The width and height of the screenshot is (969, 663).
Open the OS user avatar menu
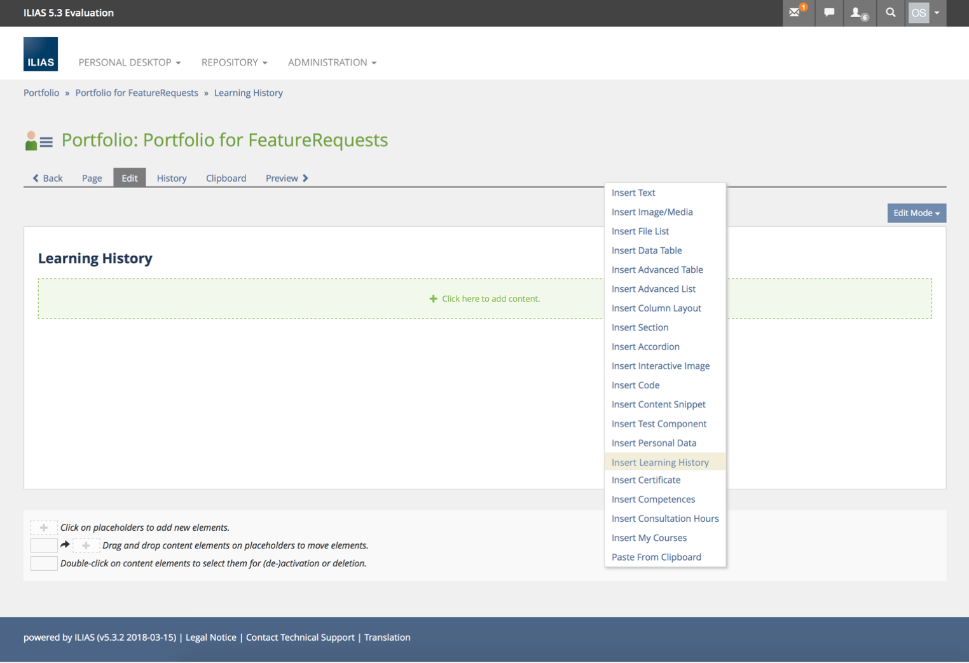tap(924, 13)
